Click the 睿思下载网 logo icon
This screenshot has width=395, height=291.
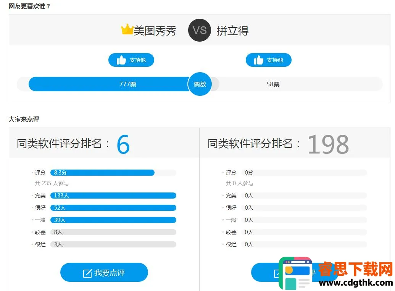[296, 273]
